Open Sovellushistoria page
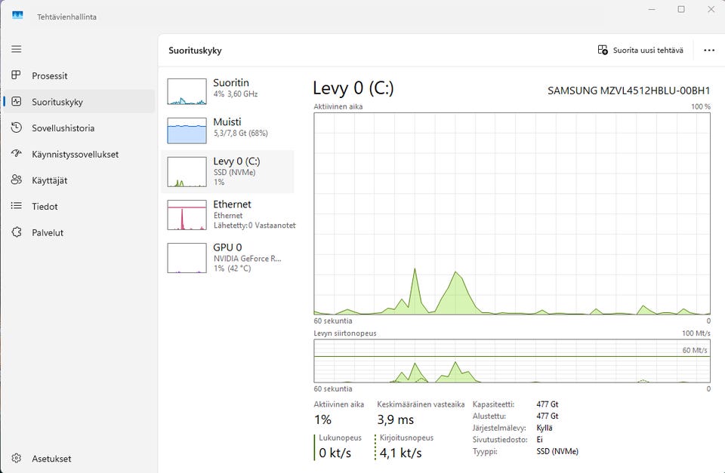Viewport: 725px width, 473px height. coord(79,128)
